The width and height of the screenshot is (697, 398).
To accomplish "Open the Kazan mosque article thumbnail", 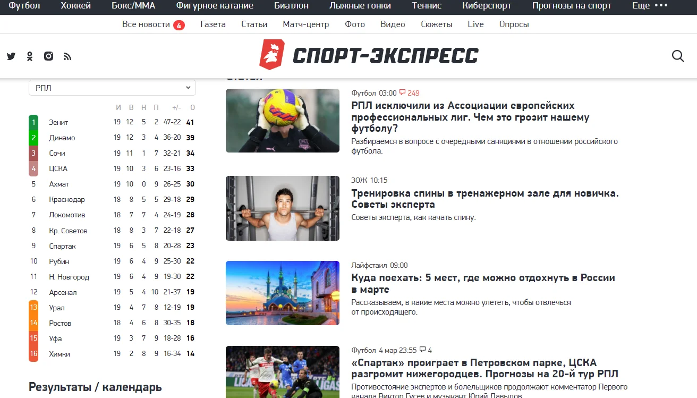I will [282, 293].
